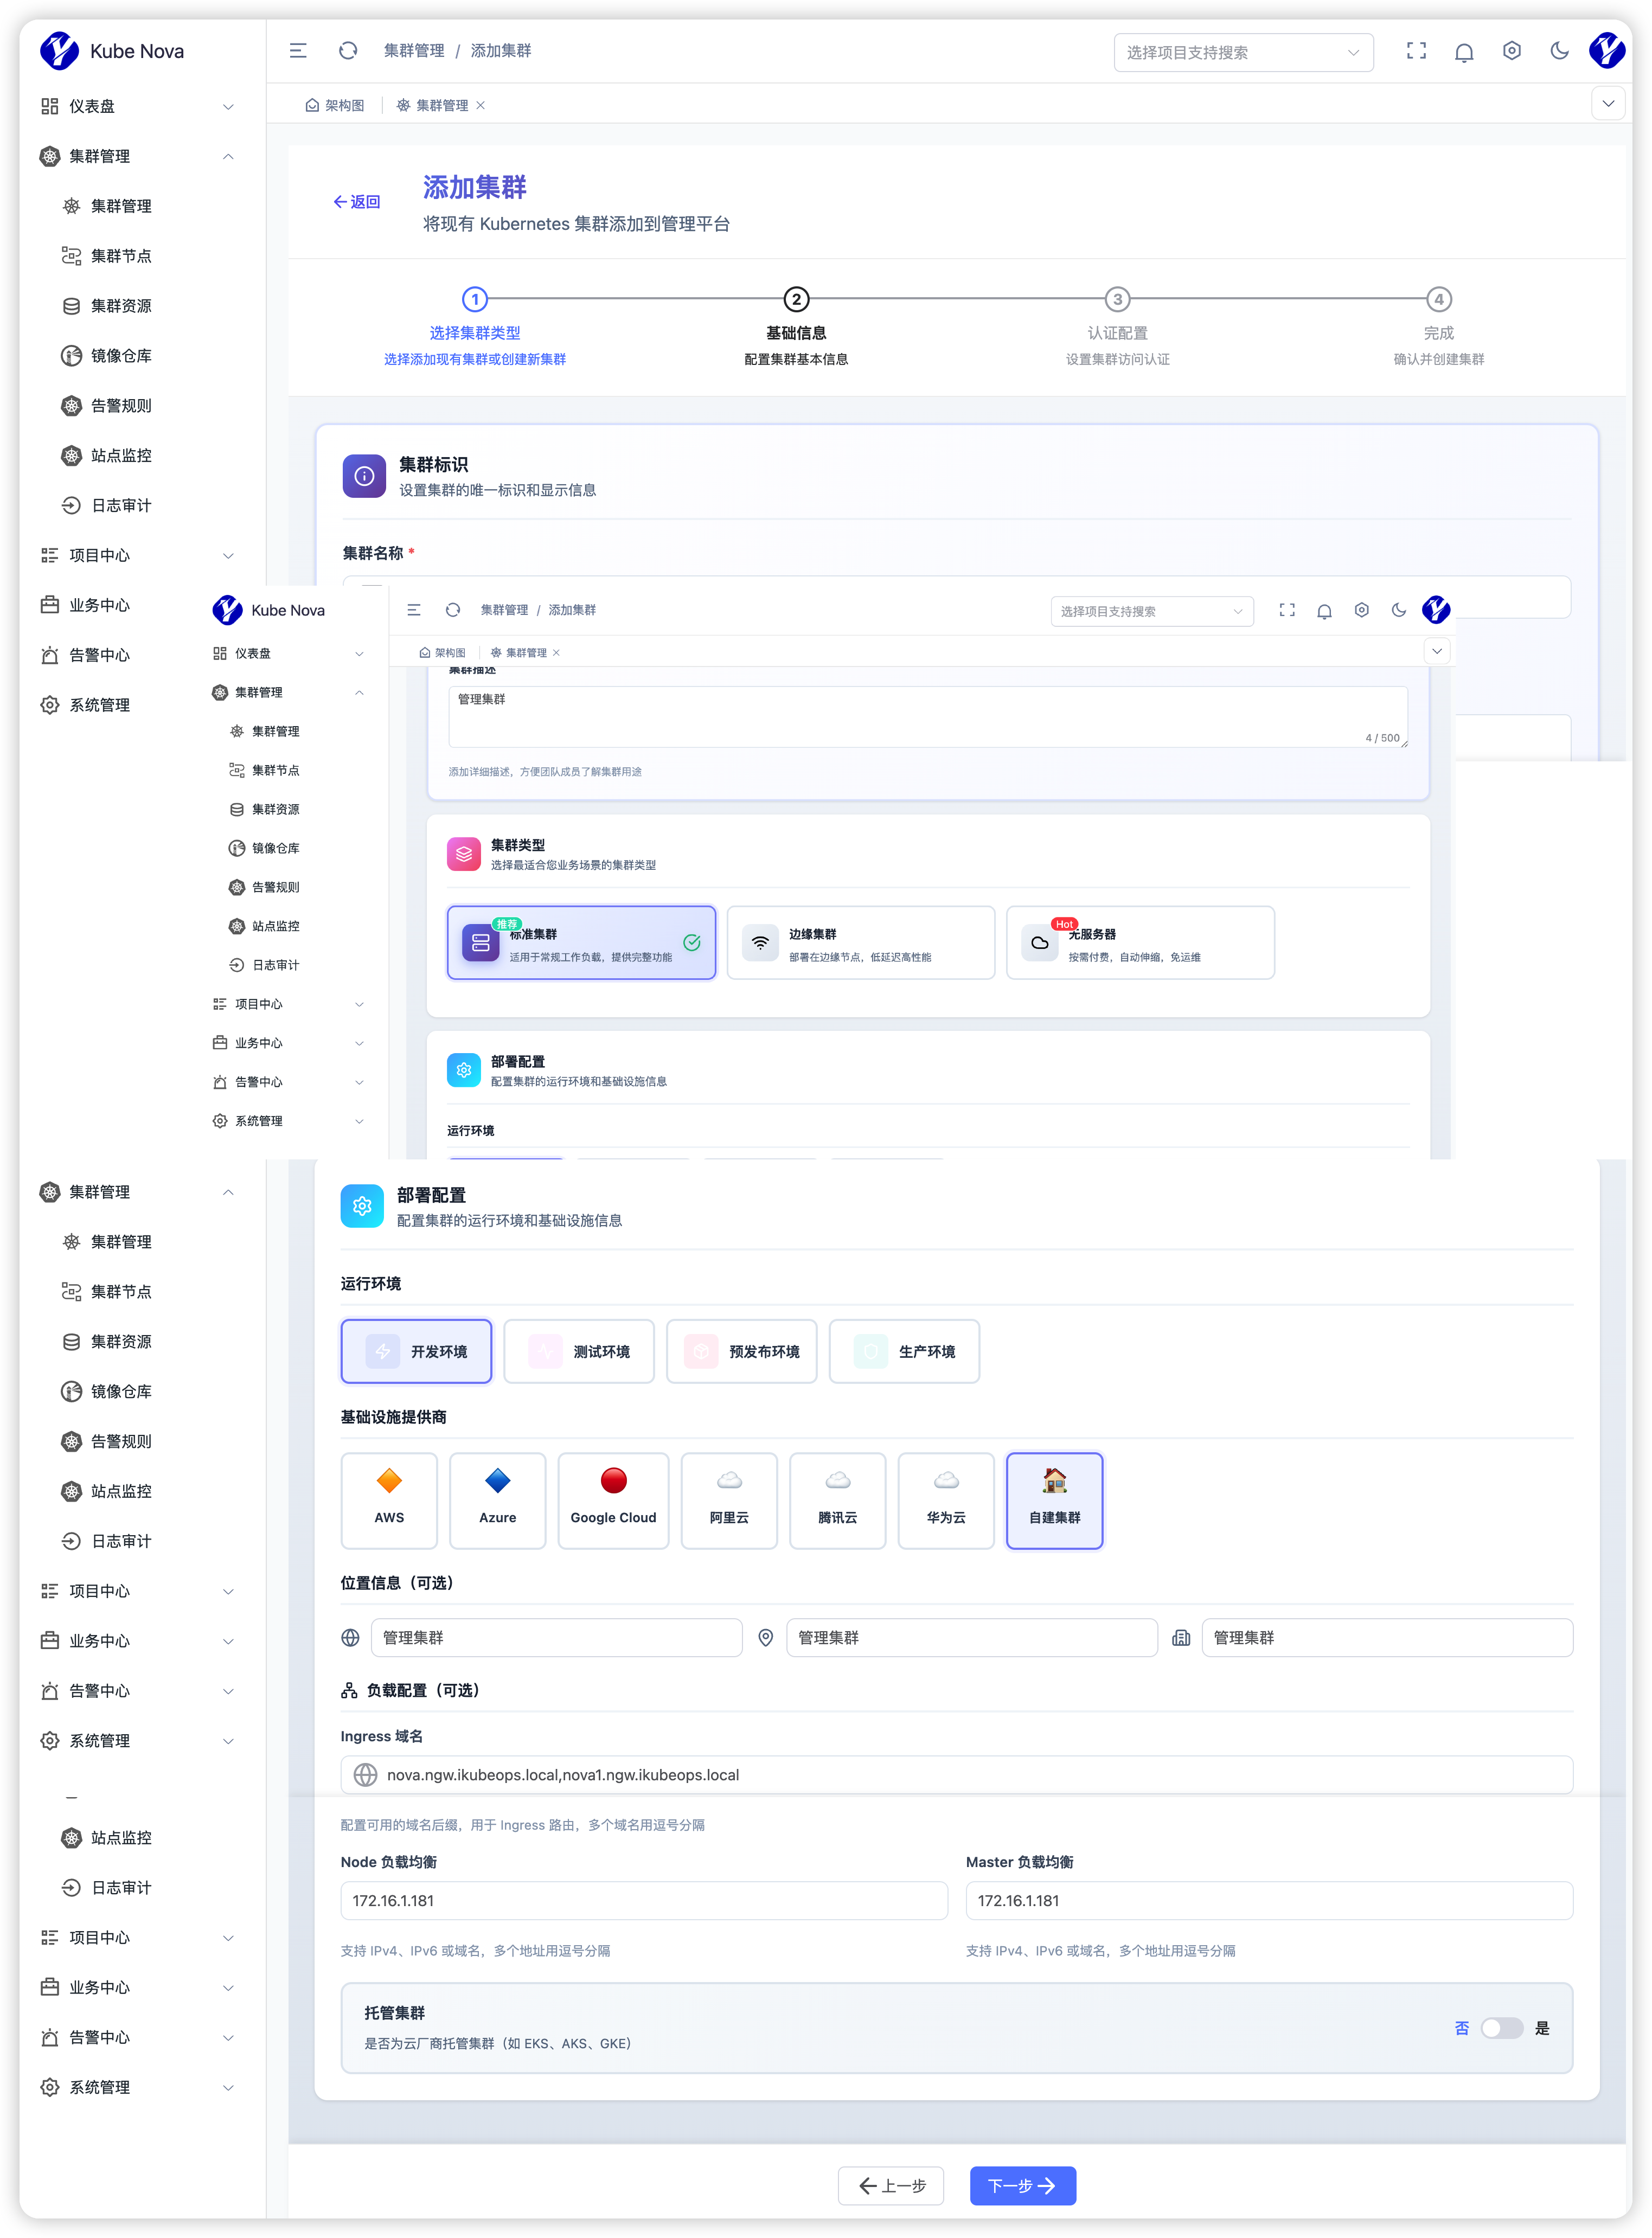Open the notifications bell in top header

(x=1464, y=52)
